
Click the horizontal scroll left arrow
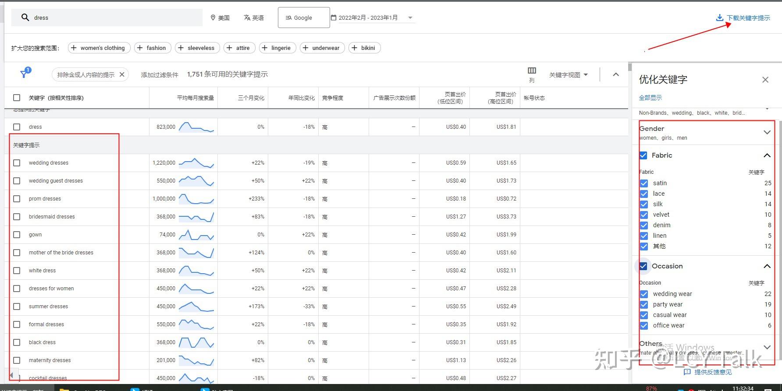coord(12,375)
